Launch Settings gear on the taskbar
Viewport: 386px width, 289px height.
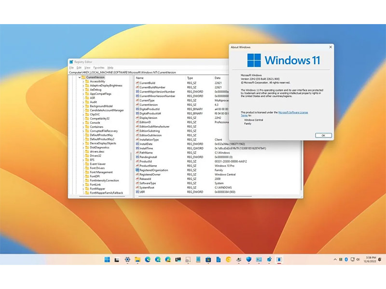(x=127, y=260)
